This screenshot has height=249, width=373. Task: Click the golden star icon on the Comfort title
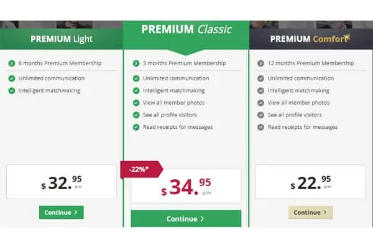(348, 37)
